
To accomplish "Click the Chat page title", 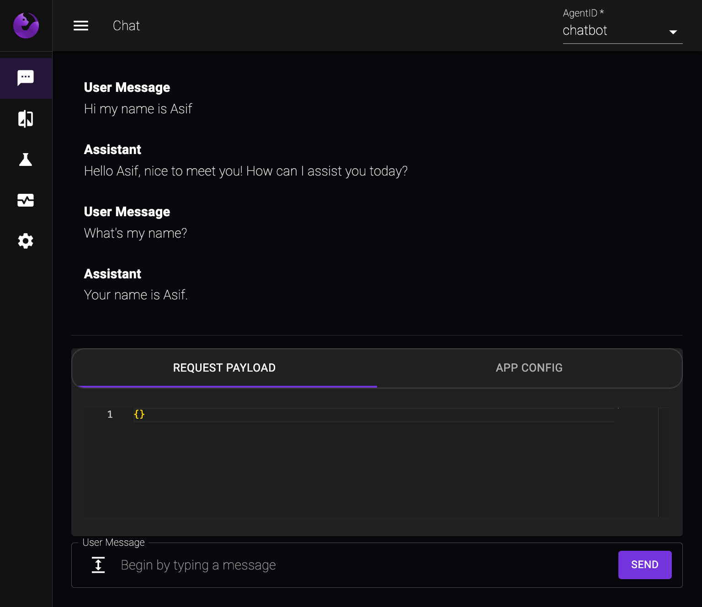I will (x=126, y=26).
